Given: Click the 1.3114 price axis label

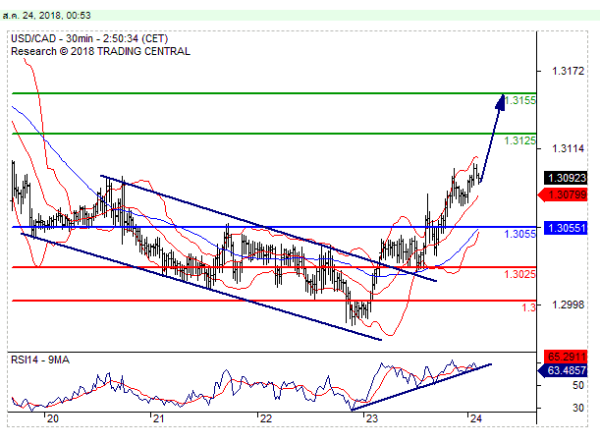Looking at the screenshot, I should [x=569, y=148].
